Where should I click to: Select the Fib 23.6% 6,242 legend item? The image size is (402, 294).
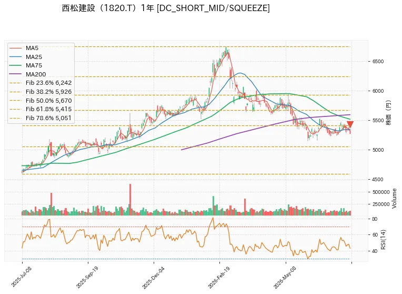coord(41,83)
